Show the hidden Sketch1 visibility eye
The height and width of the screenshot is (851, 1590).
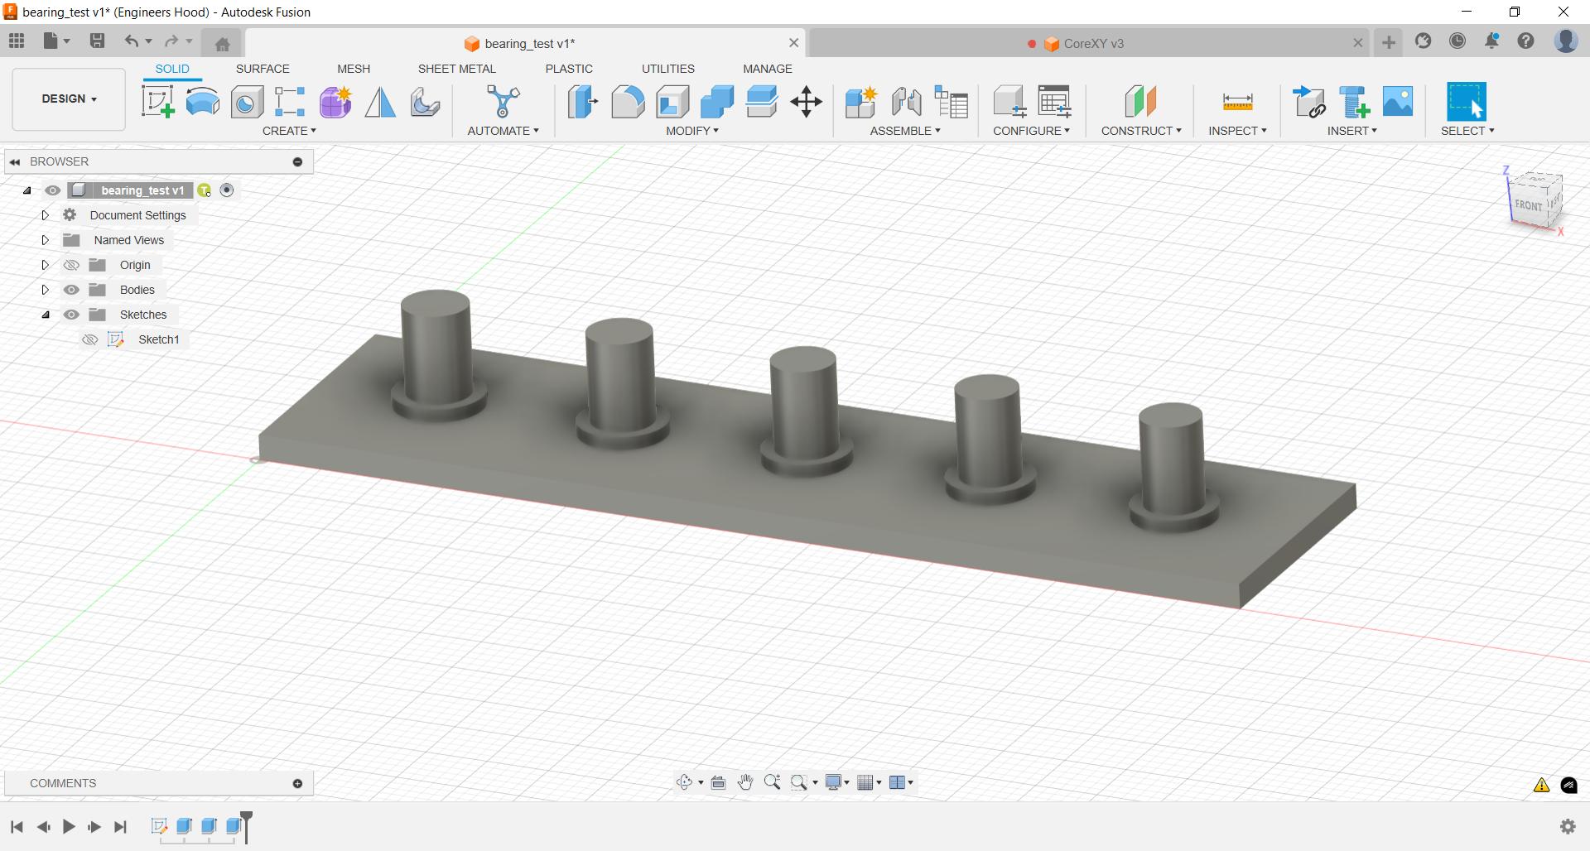(x=90, y=339)
